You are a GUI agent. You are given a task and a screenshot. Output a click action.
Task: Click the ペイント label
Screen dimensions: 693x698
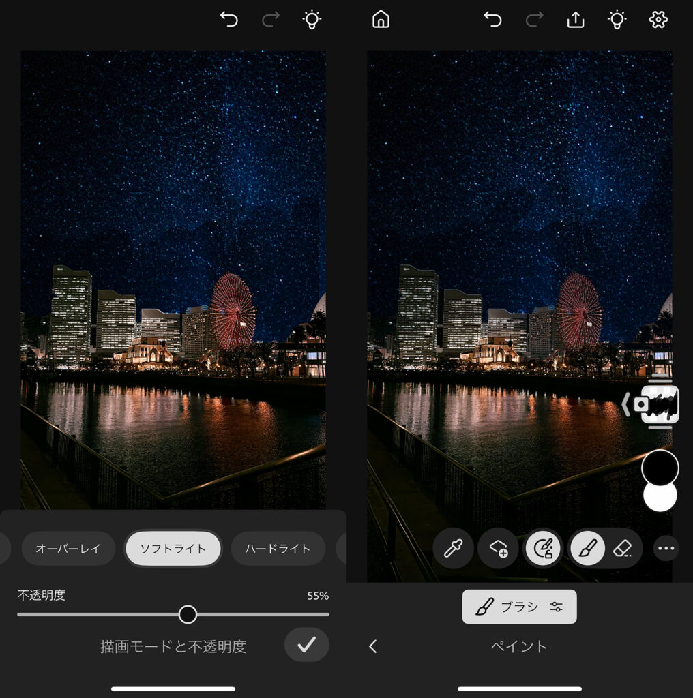(519, 646)
